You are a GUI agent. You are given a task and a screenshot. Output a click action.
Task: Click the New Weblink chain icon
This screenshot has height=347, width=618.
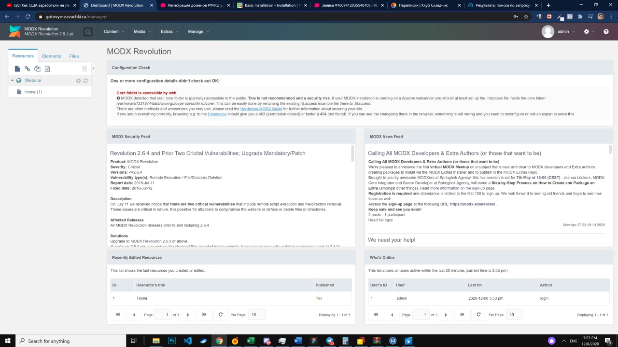[x=28, y=69]
